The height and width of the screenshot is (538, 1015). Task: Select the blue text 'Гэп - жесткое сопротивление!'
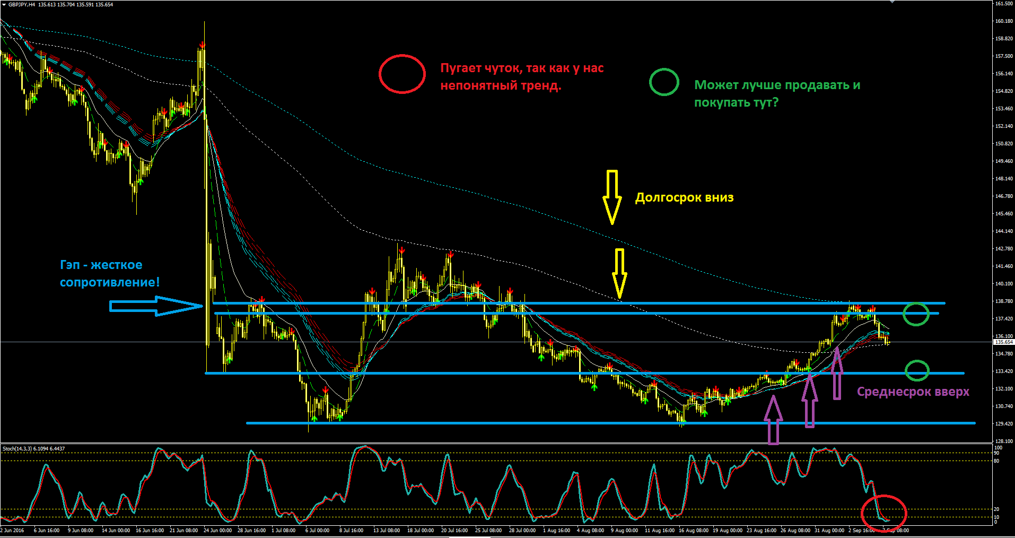(109, 274)
